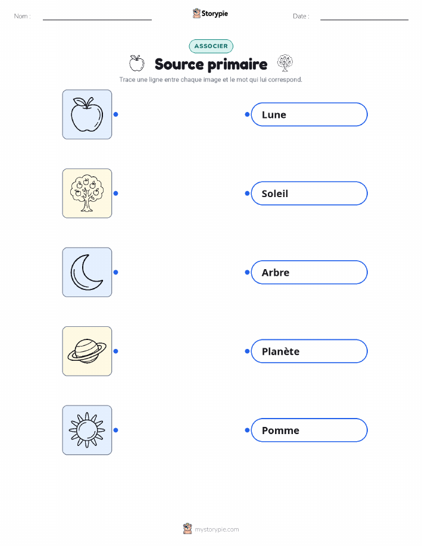Screen dimensions: 422x546
Task: Click the apple picture card
Action: point(87,114)
